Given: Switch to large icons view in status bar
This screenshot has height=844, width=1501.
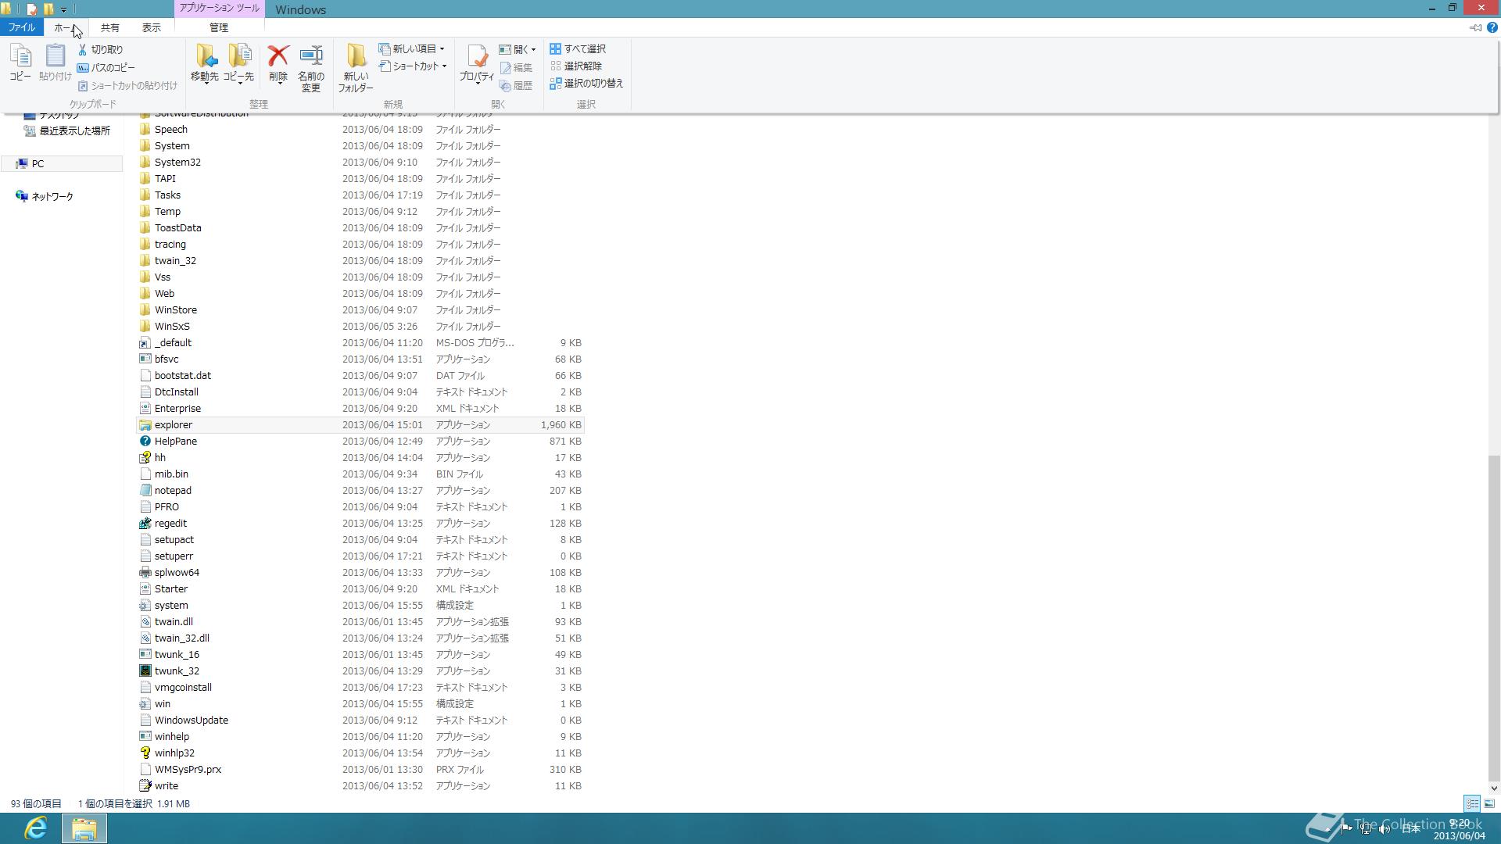Looking at the screenshot, I should click(1489, 803).
